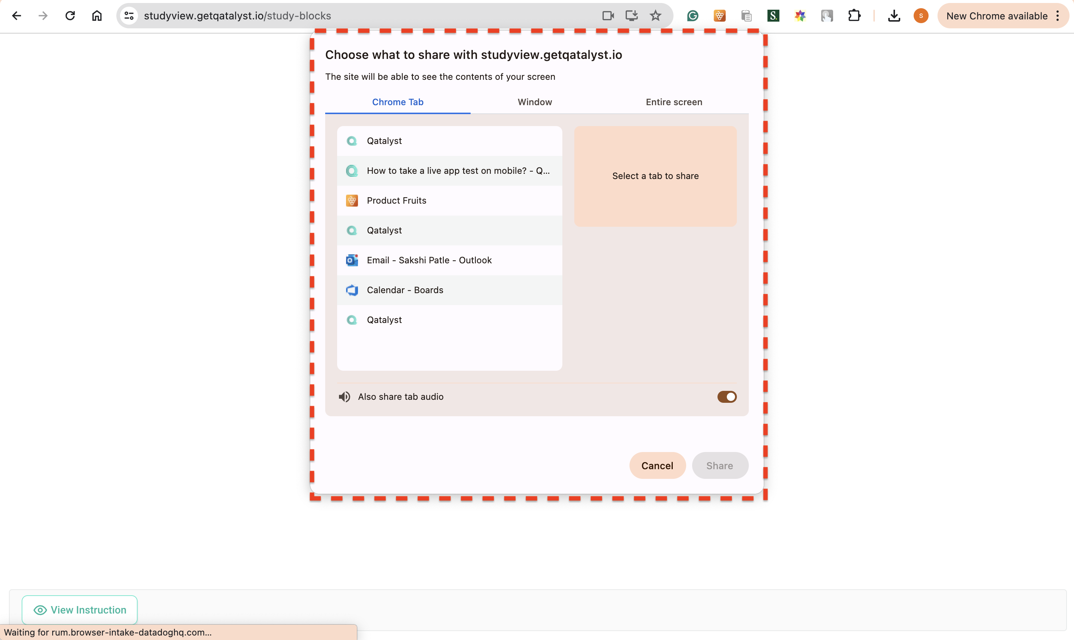The image size is (1074, 640).
Task: Click the Outlook icon beside Email entry
Action: coord(352,260)
